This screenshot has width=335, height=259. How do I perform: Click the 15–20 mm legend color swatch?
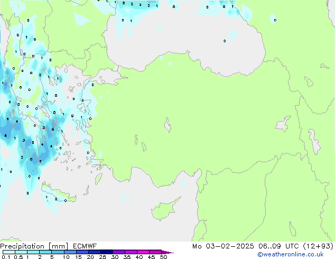pyautogui.click(x=82, y=252)
